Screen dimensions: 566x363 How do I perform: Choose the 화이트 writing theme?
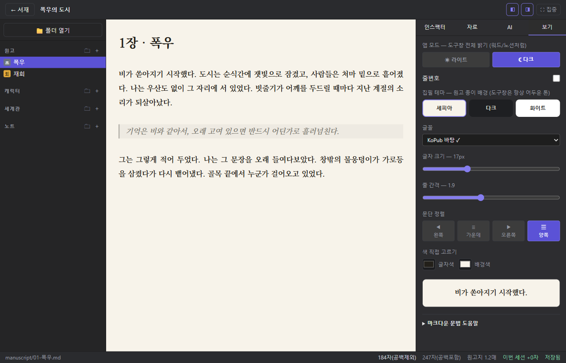538,108
